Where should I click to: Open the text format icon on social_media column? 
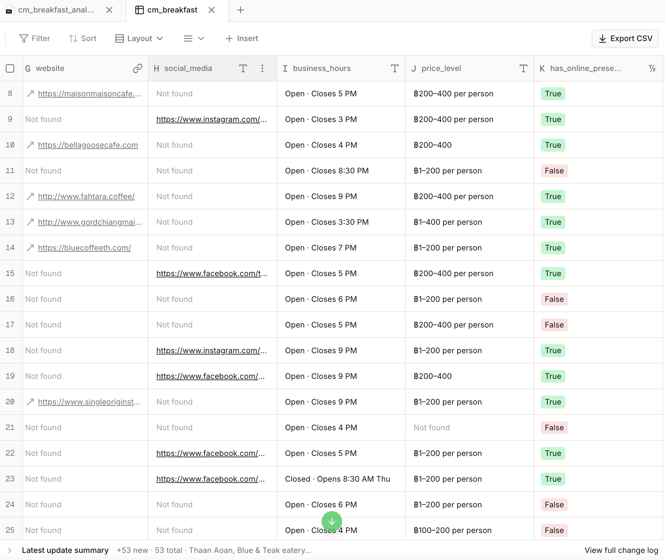[243, 68]
